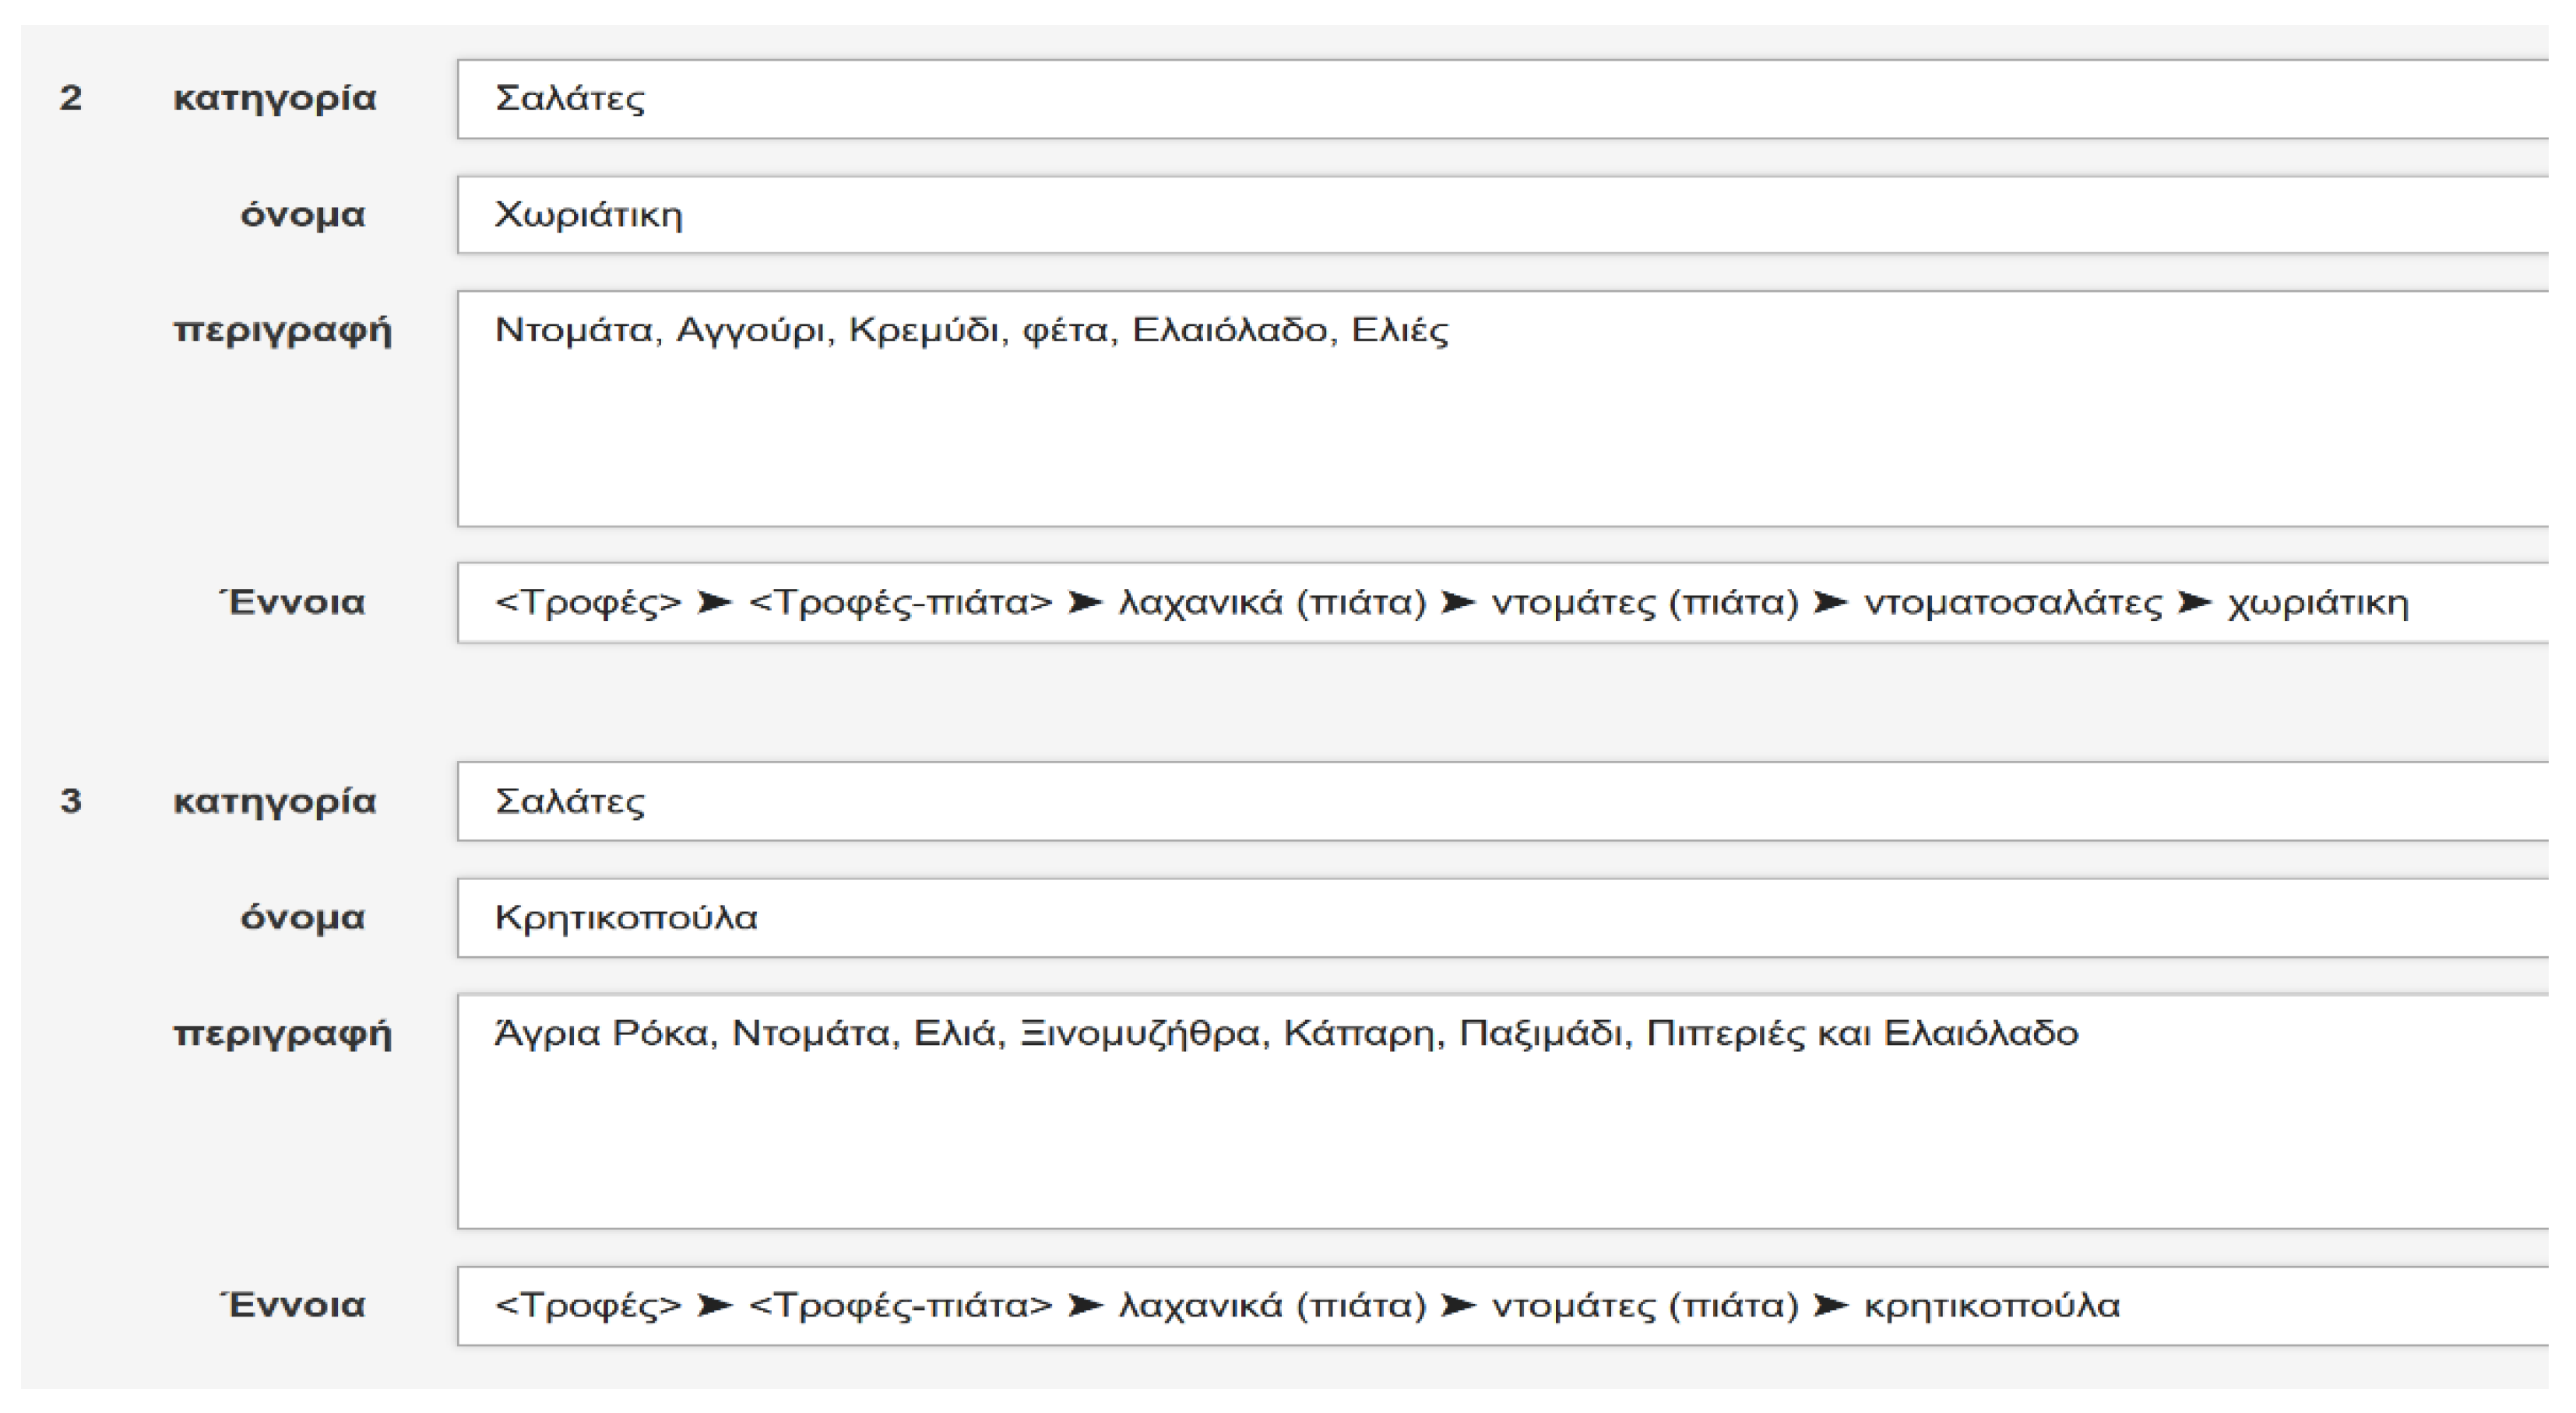Click the word Ξινομυζήθρα in item 3 description
The width and height of the screenshot is (2576, 1413).
[x=1140, y=1033]
